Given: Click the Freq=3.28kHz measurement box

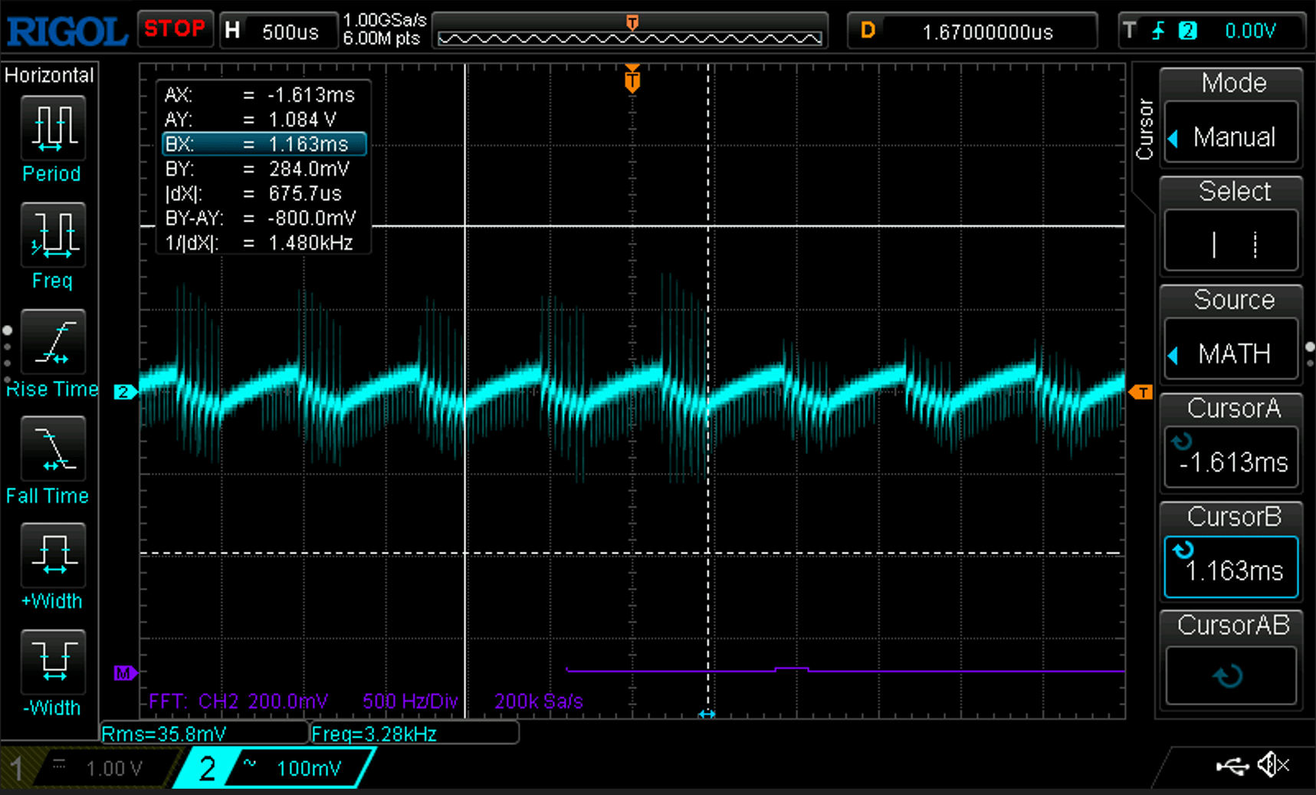Looking at the screenshot, I should [x=415, y=734].
